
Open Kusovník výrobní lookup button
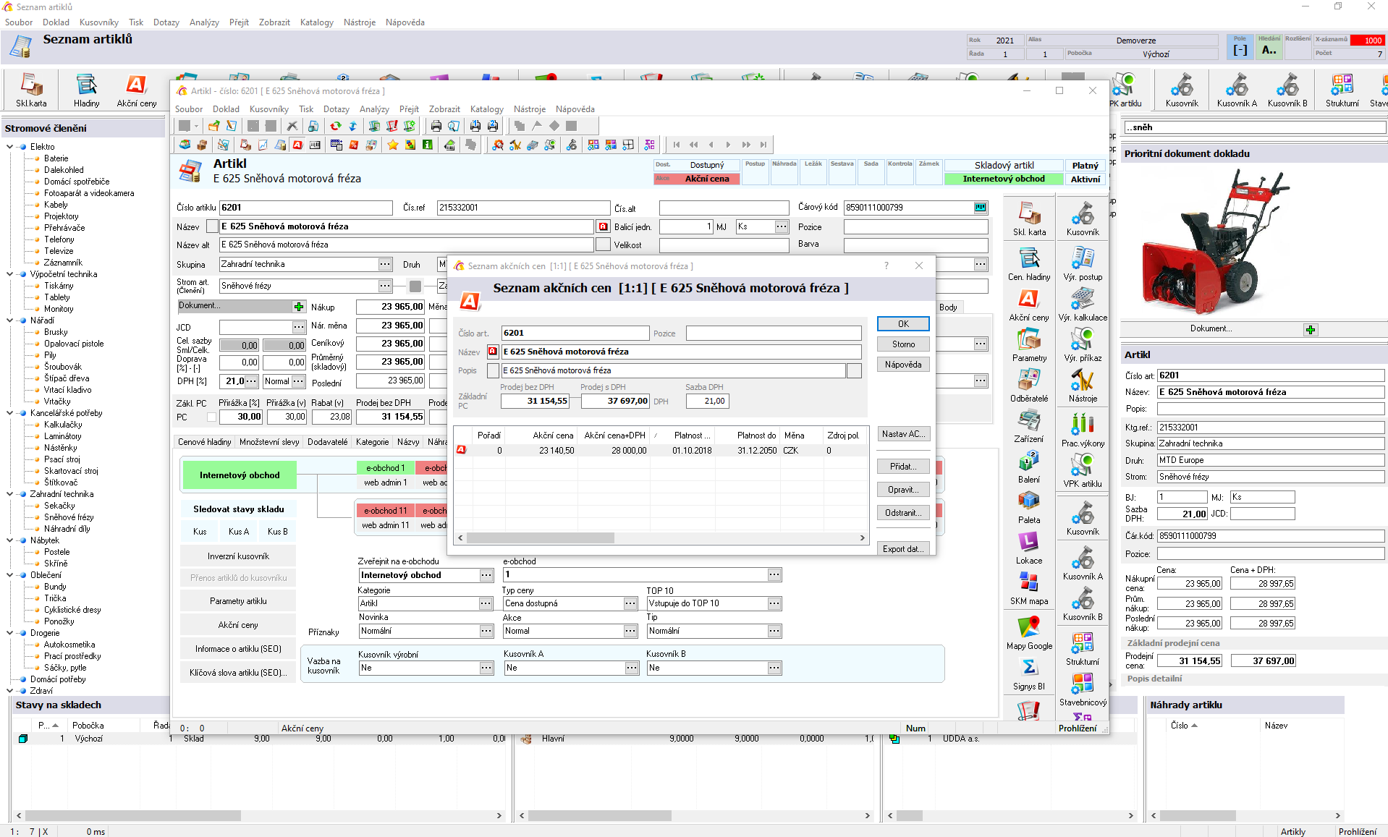(487, 668)
